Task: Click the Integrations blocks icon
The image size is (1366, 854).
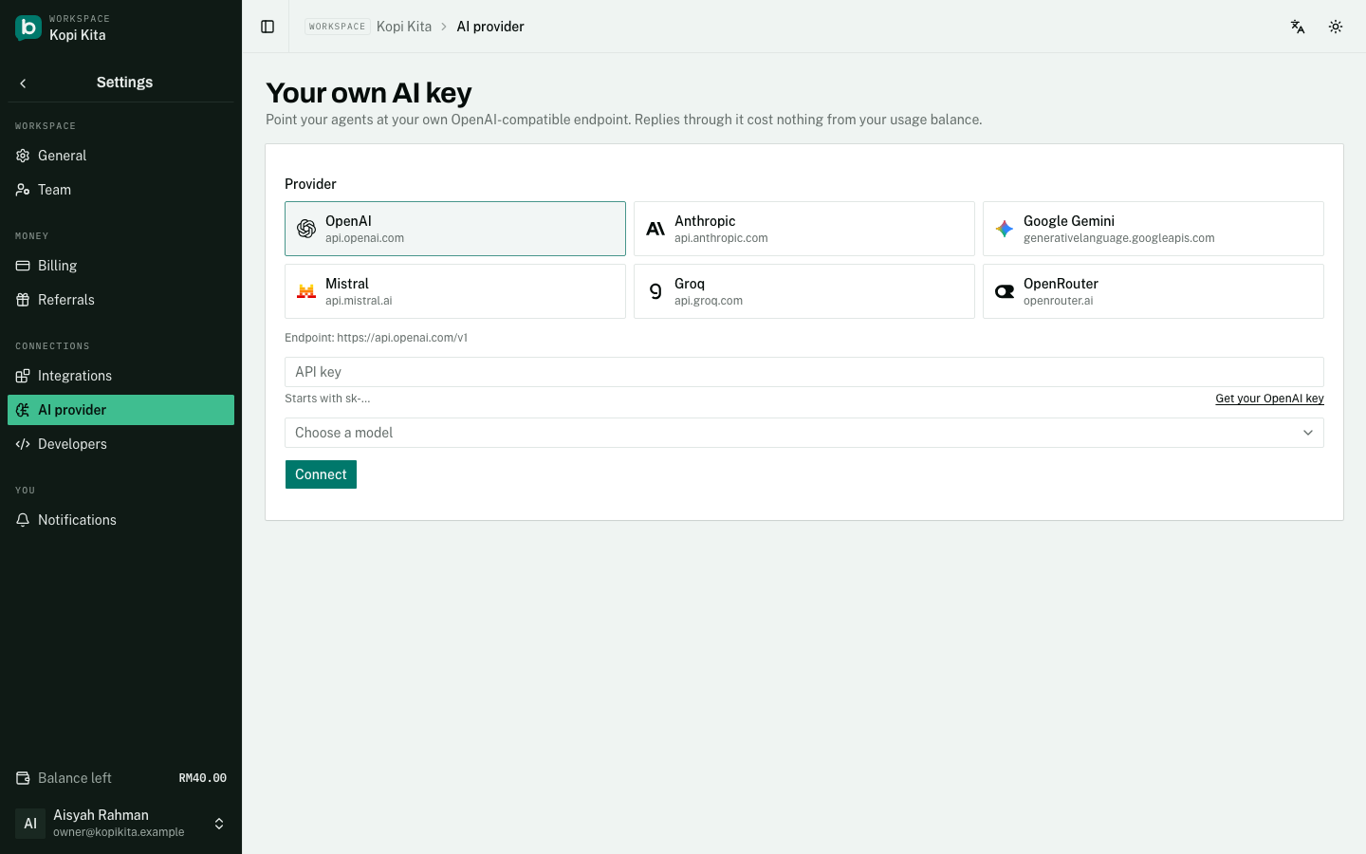Action: [23, 376]
